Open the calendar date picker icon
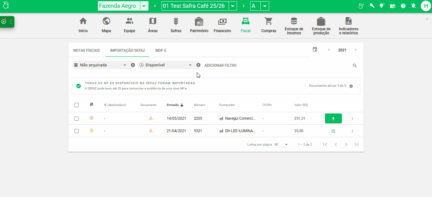 click(315, 50)
